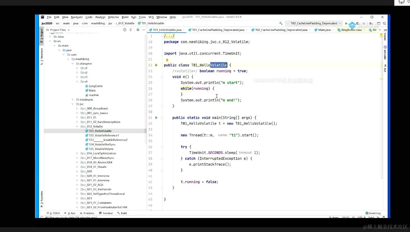Image resolution: width=410 pixels, height=232 pixels.
Task: Click the Build Project hammer icon
Action: (281, 24)
